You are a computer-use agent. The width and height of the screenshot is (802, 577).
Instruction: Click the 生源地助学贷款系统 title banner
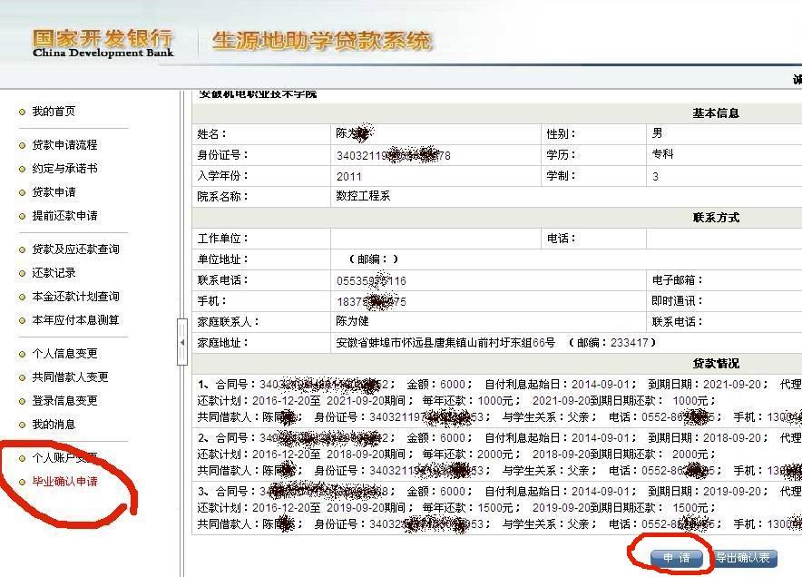click(x=322, y=42)
